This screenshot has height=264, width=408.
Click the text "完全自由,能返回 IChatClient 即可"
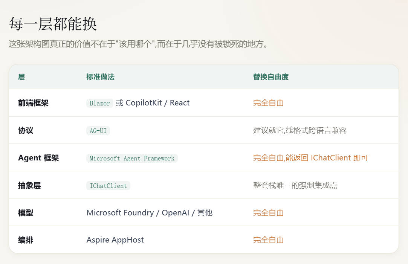[311, 158]
